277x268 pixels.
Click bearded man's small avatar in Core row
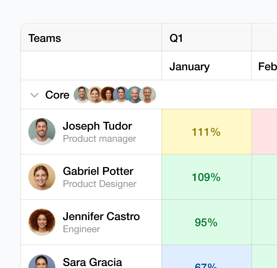coord(81,95)
